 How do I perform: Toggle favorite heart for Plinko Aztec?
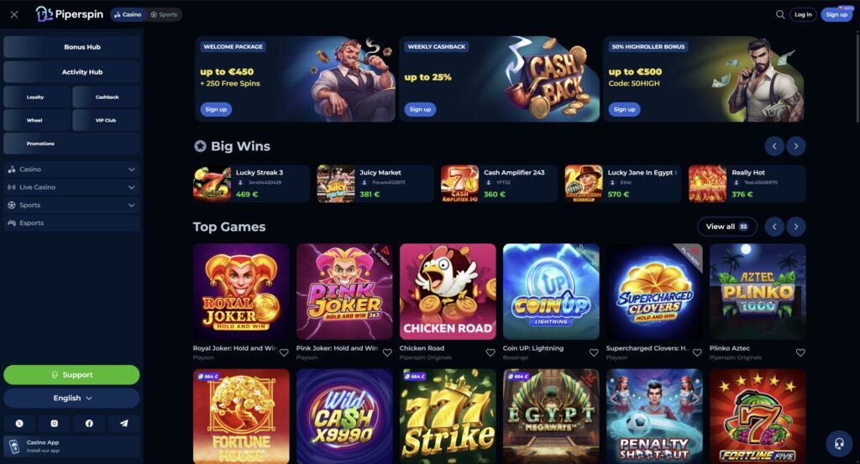click(800, 352)
